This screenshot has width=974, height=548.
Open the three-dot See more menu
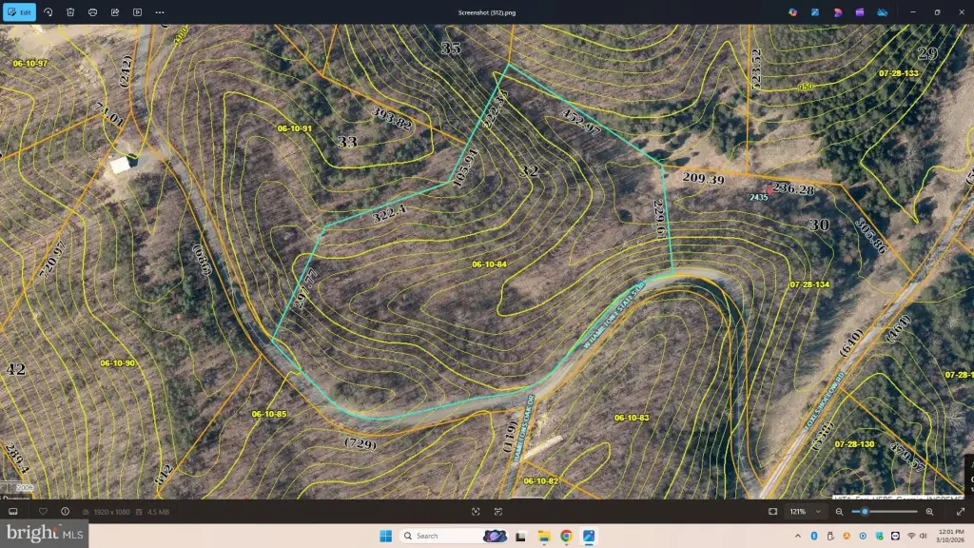click(x=160, y=12)
